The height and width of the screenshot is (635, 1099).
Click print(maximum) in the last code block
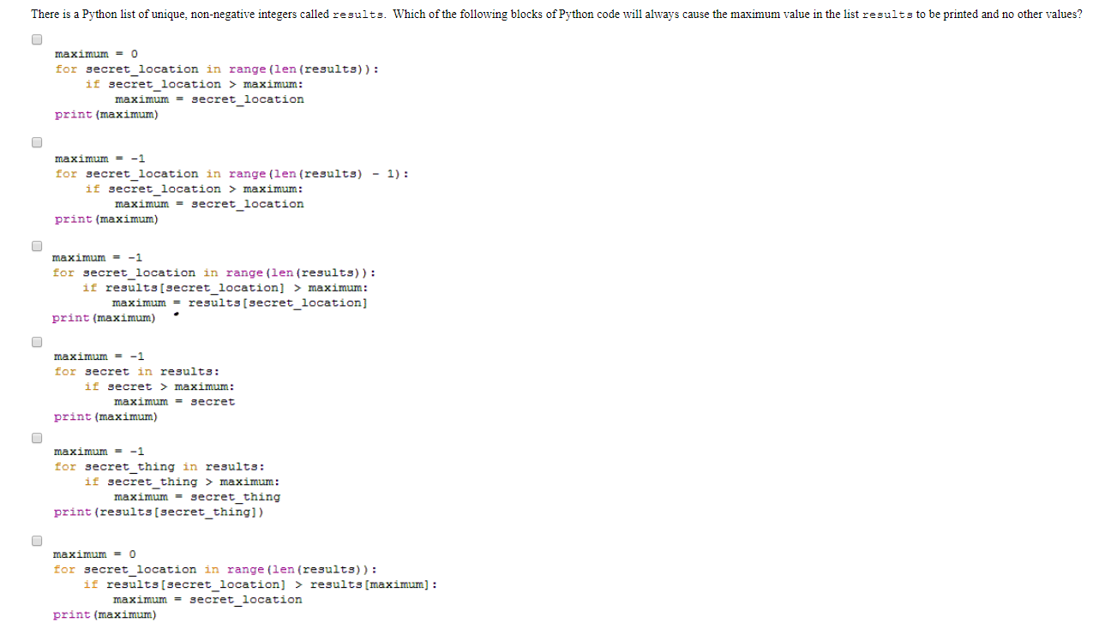(105, 614)
